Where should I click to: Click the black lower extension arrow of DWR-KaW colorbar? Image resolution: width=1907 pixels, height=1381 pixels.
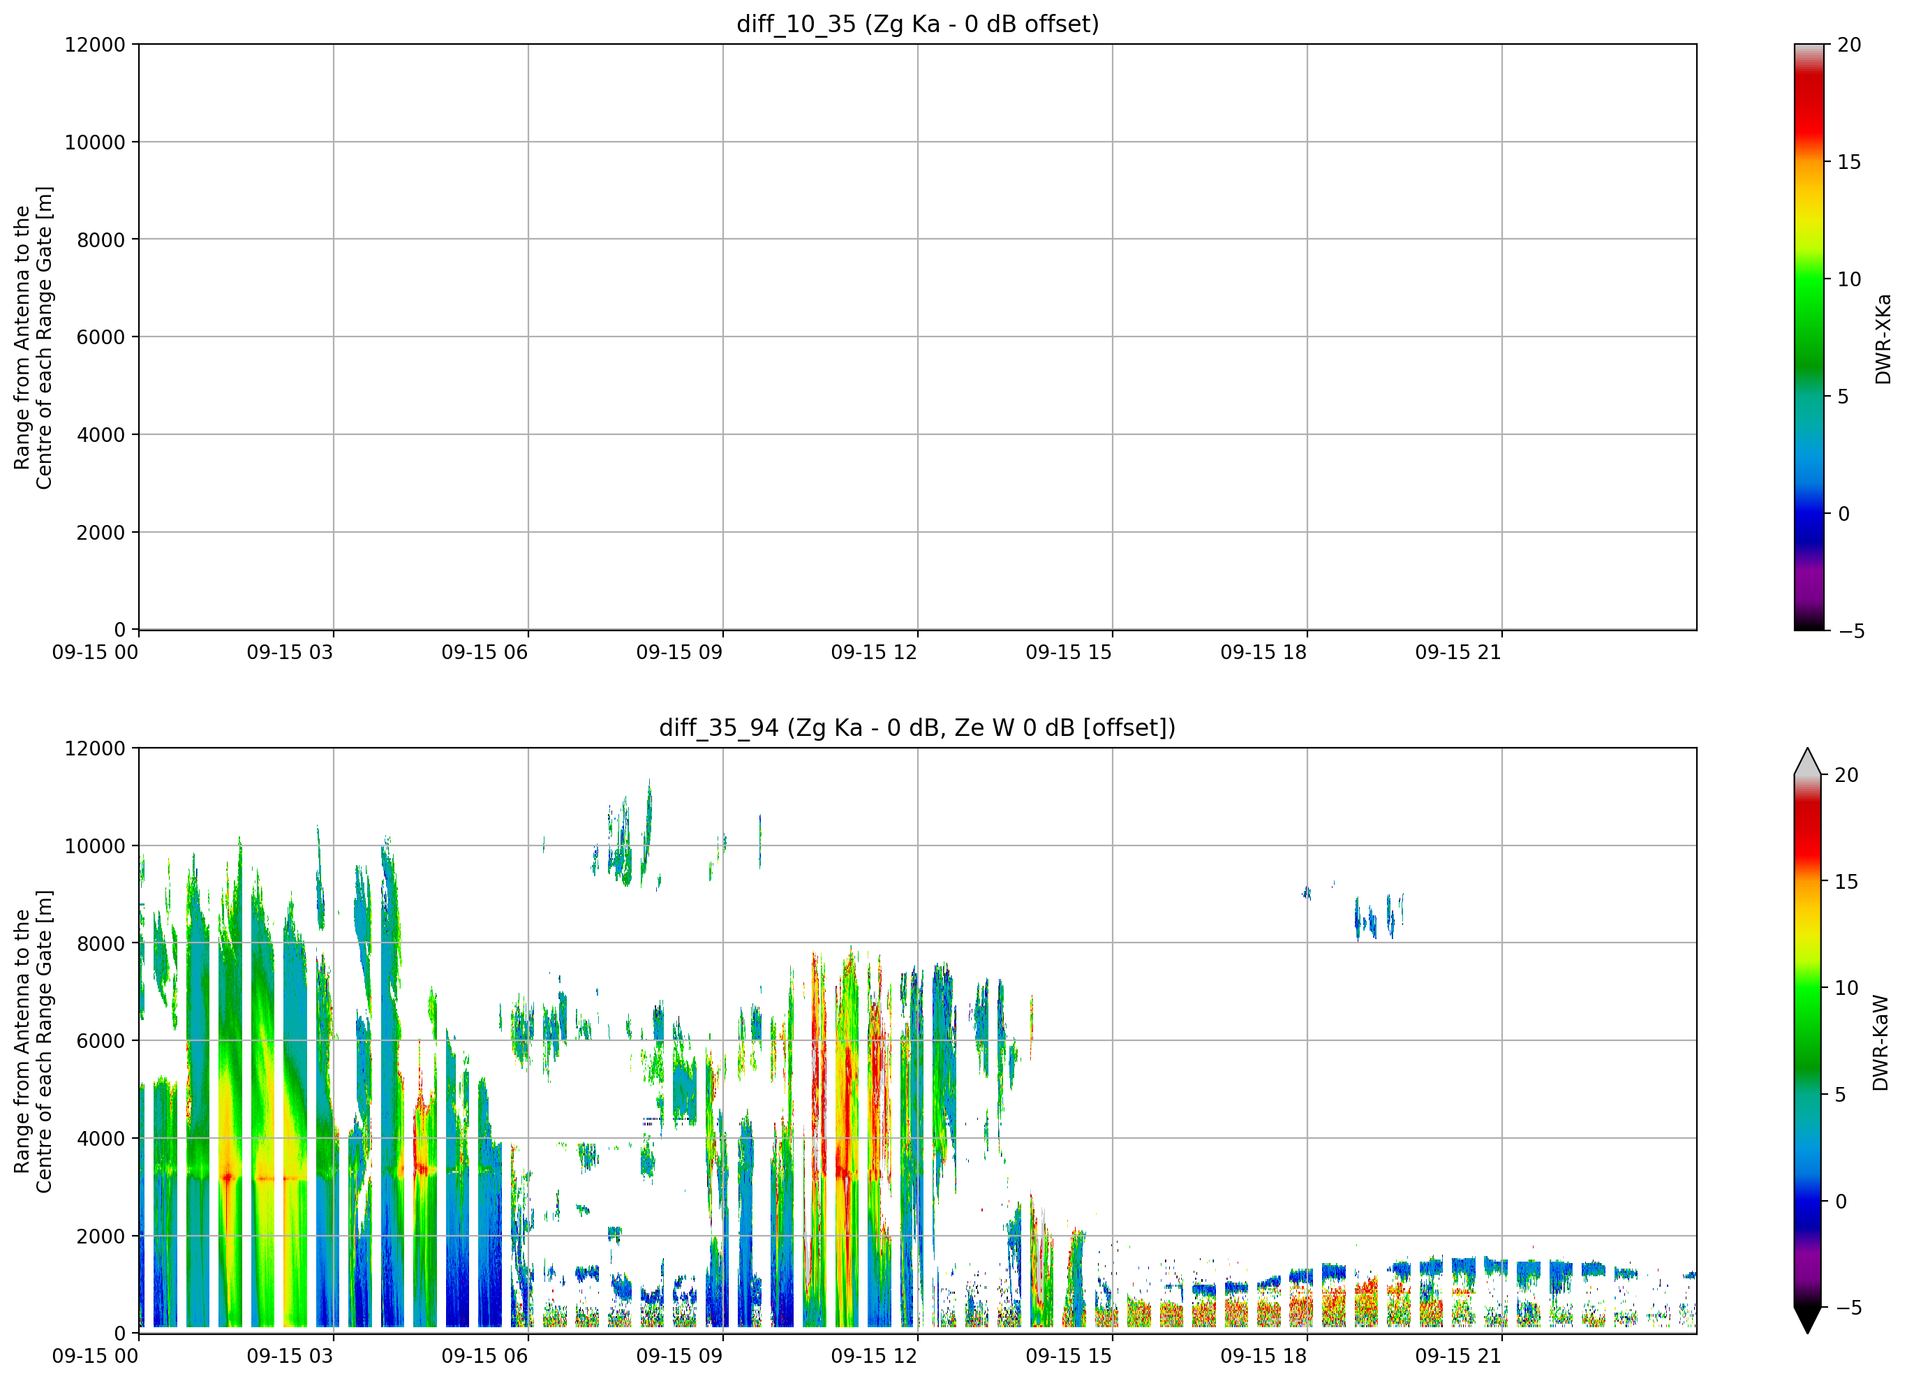[1807, 1320]
